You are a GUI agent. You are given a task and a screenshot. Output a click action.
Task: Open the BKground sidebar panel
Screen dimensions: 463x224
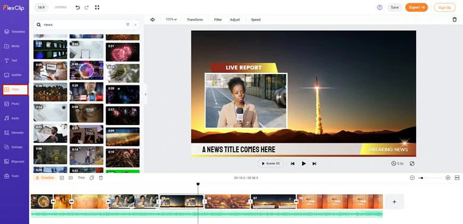click(x=14, y=162)
